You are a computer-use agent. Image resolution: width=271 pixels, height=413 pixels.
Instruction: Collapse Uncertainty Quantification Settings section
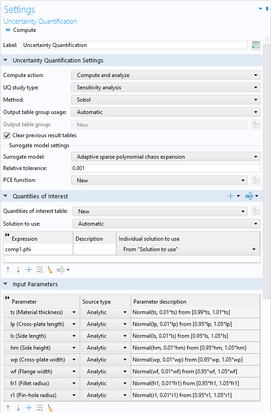(5, 60)
